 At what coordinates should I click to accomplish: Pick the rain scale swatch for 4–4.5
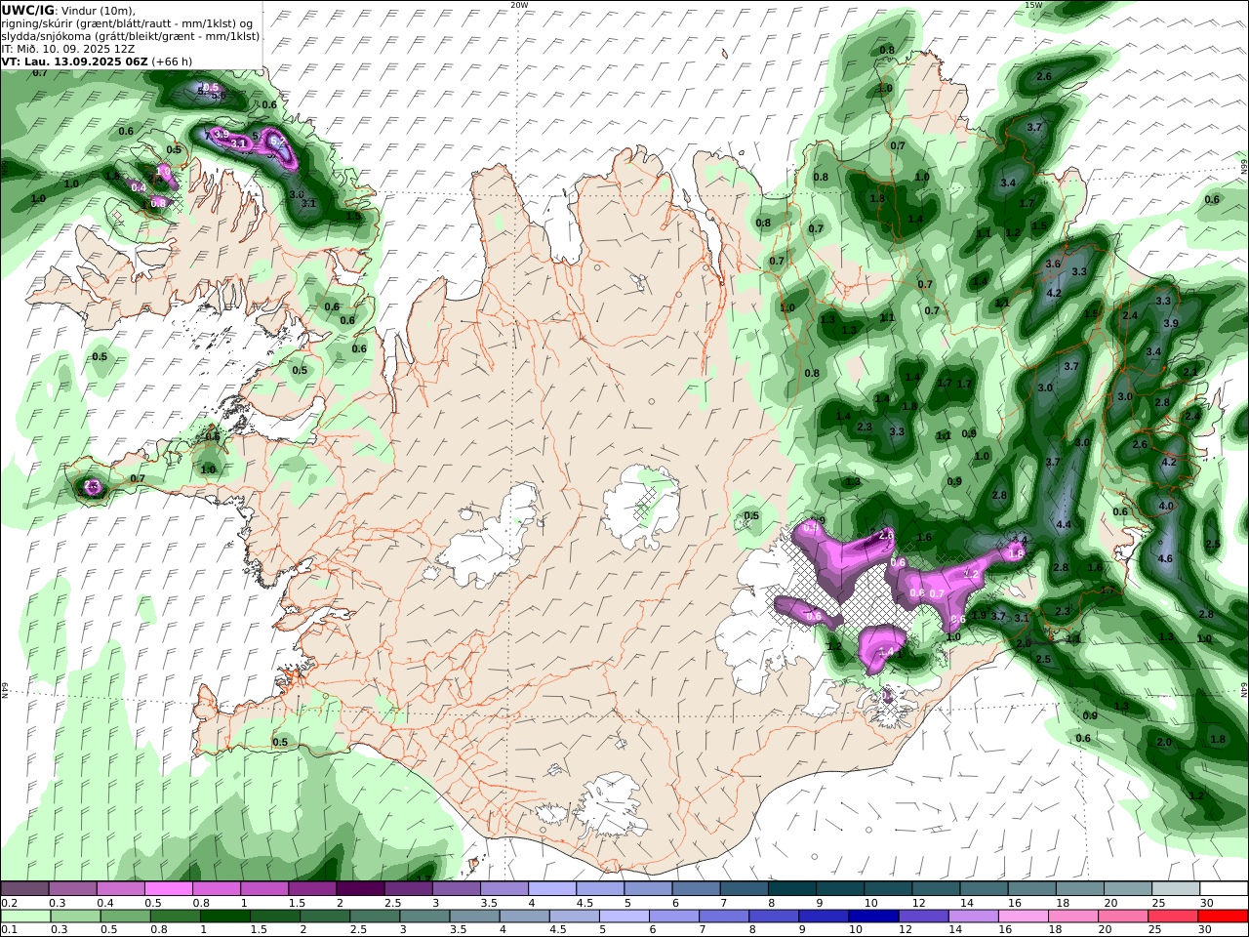point(524,917)
